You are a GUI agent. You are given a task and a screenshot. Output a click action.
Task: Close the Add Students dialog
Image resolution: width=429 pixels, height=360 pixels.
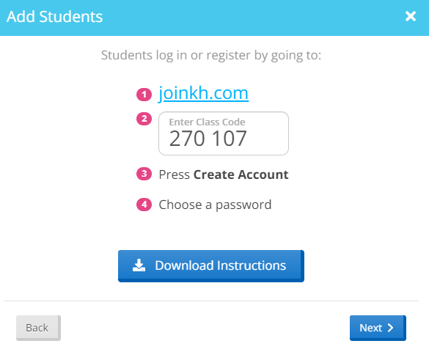coord(411,16)
